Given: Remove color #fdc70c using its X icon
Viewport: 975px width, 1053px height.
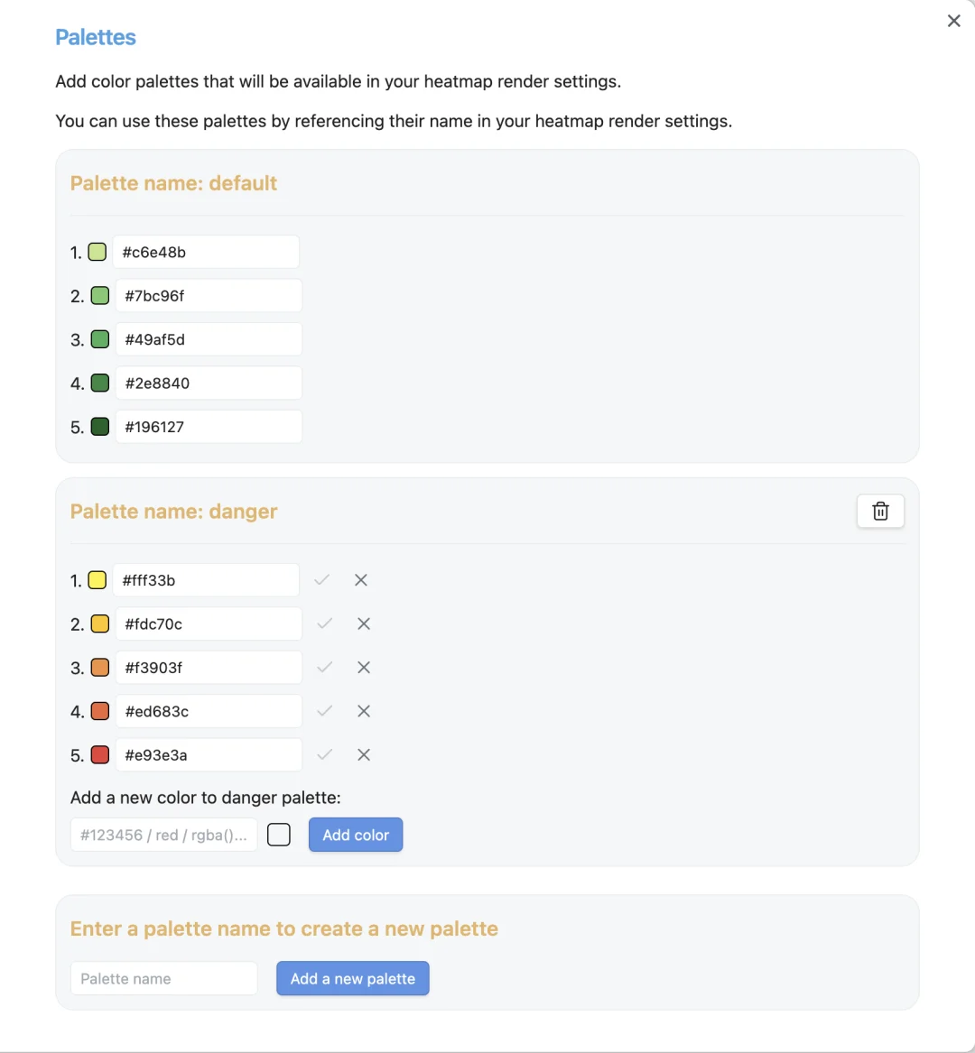Looking at the screenshot, I should [364, 623].
